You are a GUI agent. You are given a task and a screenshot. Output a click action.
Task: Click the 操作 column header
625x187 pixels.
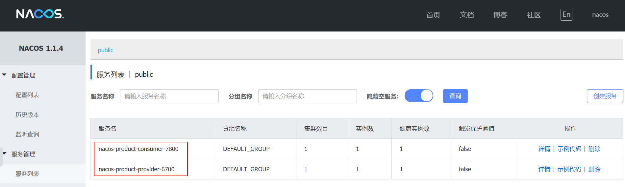[570, 129]
